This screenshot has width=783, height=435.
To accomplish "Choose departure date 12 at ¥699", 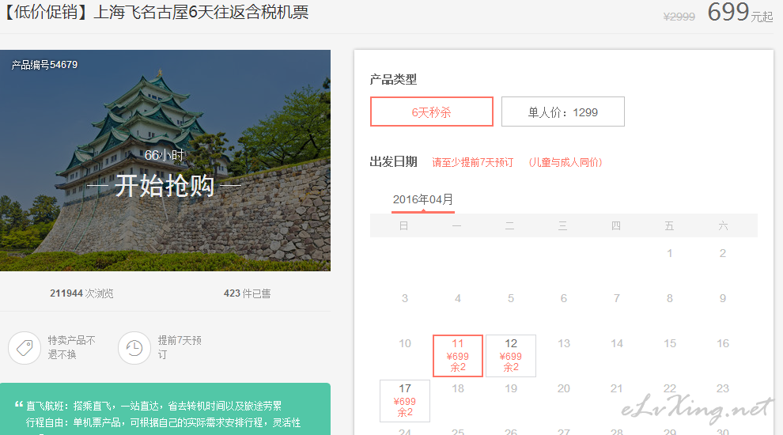I will coord(511,356).
